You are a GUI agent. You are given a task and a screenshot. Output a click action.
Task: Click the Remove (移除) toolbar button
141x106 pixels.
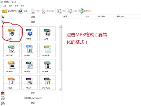pos(35,11)
